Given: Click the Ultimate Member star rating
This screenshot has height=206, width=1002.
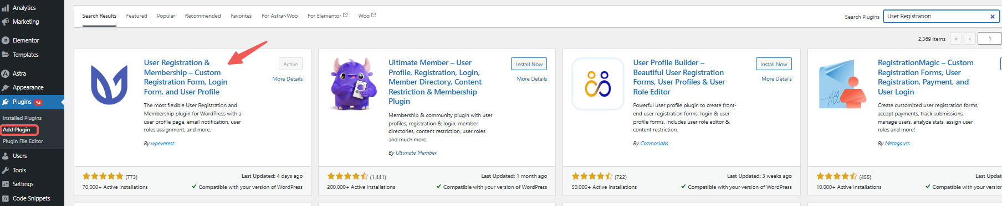Looking at the screenshot, I should (x=347, y=176).
